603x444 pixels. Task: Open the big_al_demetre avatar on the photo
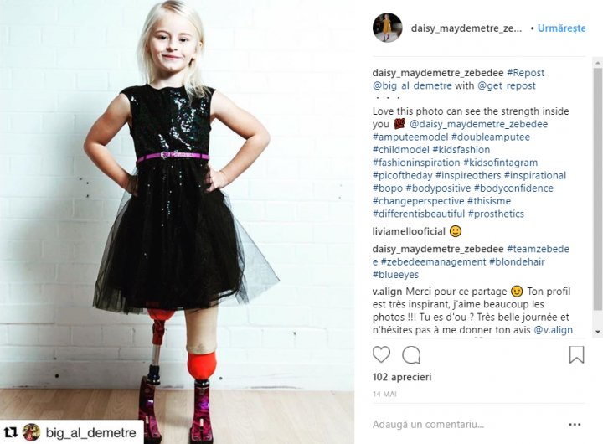pyautogui.click(x=31, y=432)
